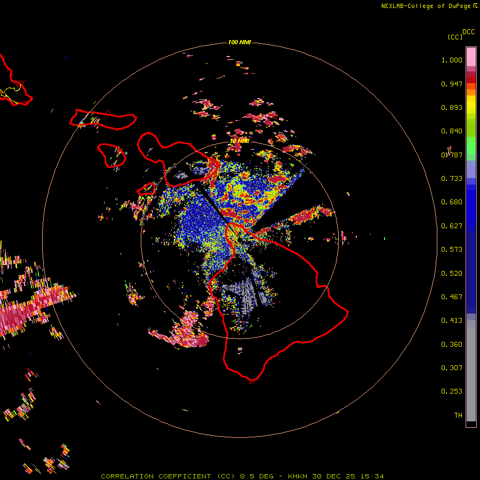Click the [CC] legend header label
480x480 pixels.
[x=455, y=37]
